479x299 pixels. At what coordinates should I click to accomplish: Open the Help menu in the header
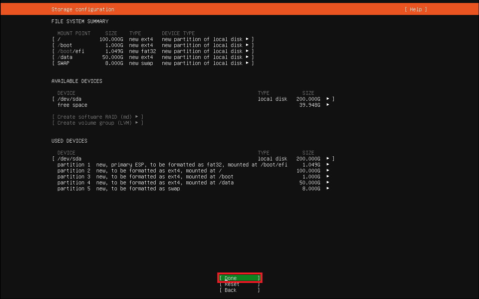tap(416, 9)
